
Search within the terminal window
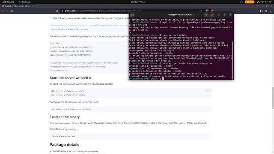pyautogui.click(x=206, y=15)
